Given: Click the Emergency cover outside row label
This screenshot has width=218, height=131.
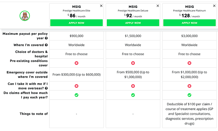Looking at the screenshot, I should click(27, 74).
